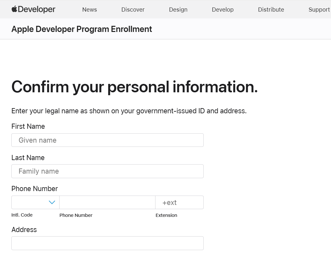Open the Support page
This screenshot has width=331, height=254.
(319, 10)
